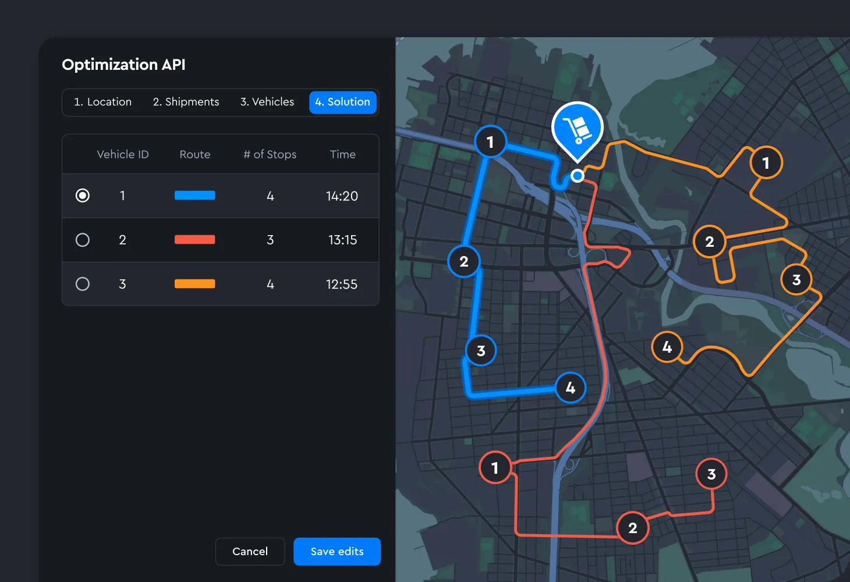This screenshot has height=582, width=850.
Task: Switch to the Shipments tab
Action: [x=186, y=102]
